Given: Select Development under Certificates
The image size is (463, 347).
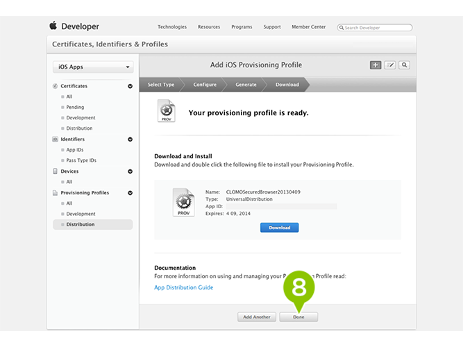Looking at the screenshot, I should coord(81,118).
